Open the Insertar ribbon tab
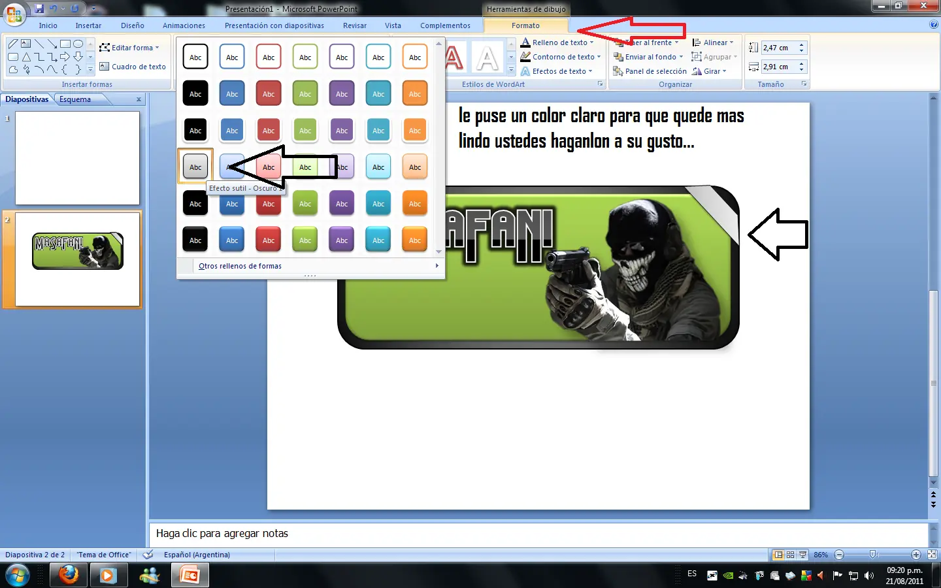The width and height of the screenshot is (941, 588). 88,25
